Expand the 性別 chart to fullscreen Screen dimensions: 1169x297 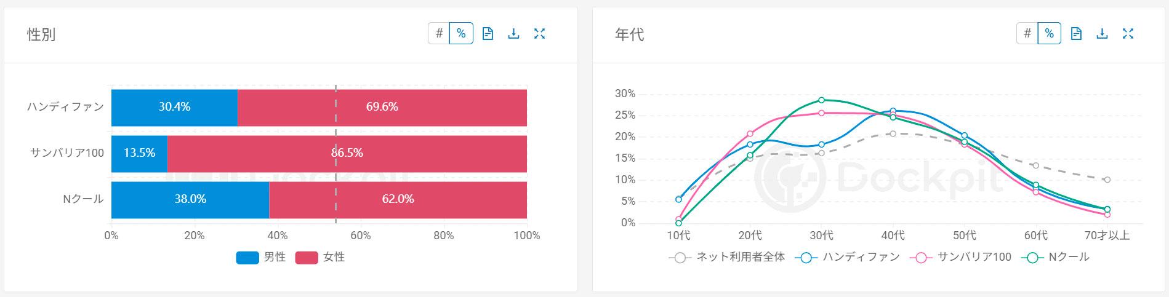pos(539,34)
